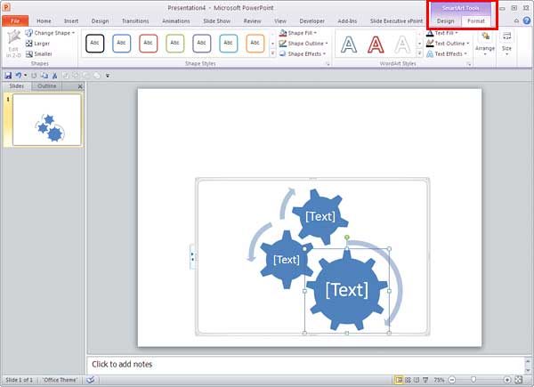Open the Review ribbon tab
Viewport: 534px width, 387px height.
click(253, 20)
